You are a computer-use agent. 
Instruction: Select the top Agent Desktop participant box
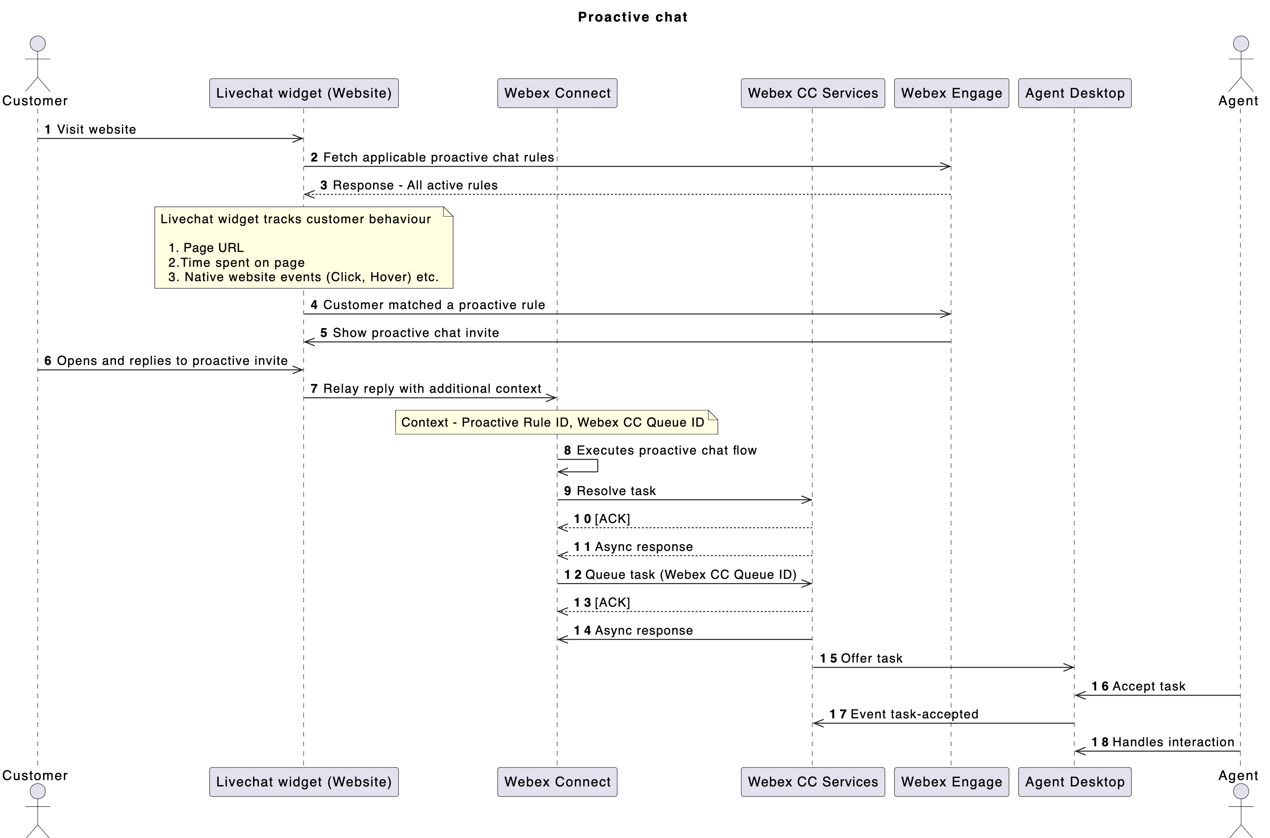tap(1075, 93)
